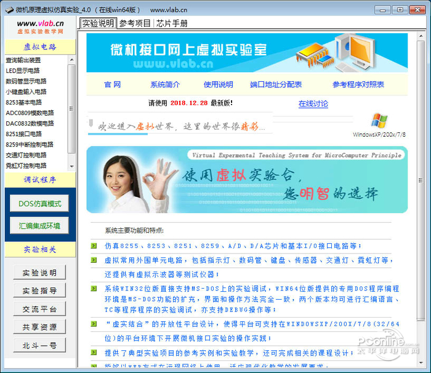
Task: Click the 实验说明 sidebar button
Action: click(x=39, y=273)
